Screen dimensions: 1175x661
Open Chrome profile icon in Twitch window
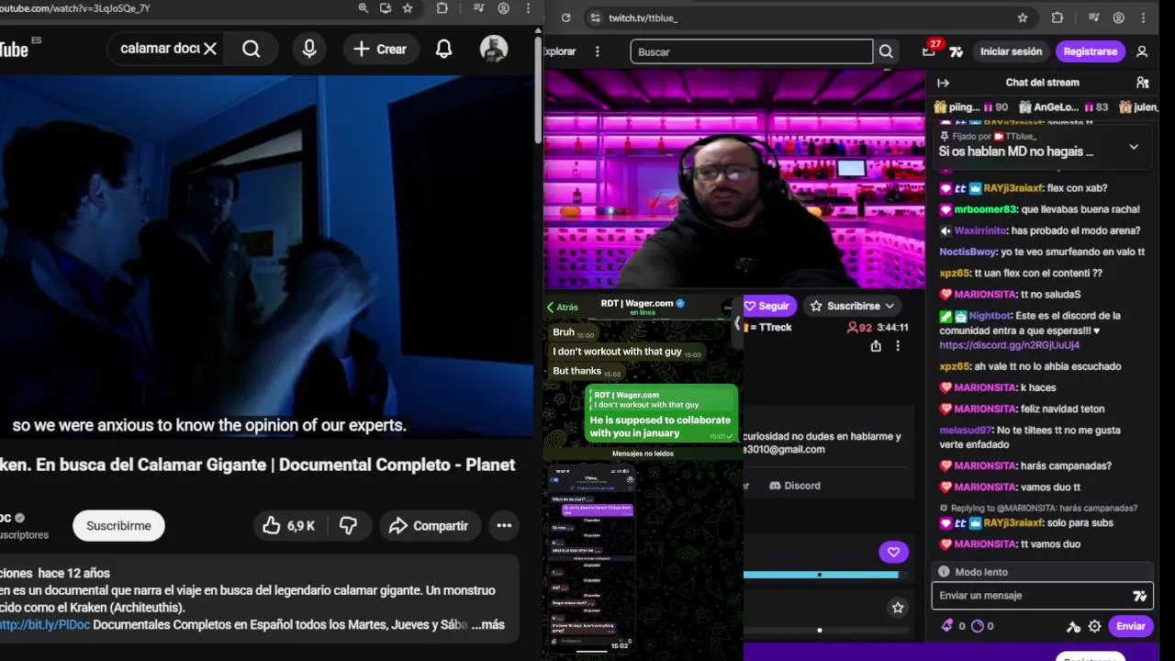(1119, 17)
